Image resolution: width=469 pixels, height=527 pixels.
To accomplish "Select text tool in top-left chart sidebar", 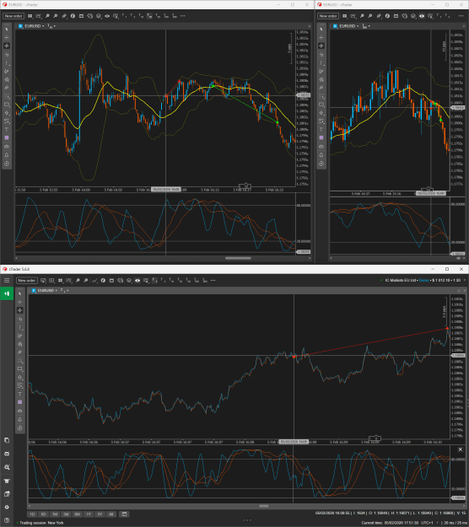I will tap(7, 130).
